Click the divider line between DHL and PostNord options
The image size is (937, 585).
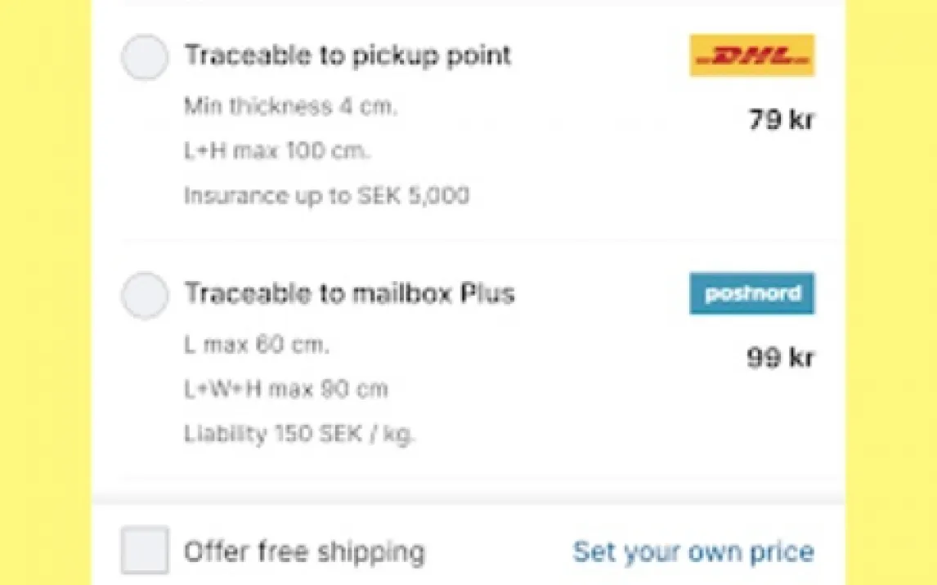pos(482,240)
